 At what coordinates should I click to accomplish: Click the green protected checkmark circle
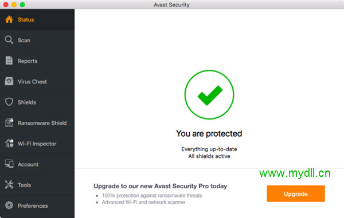pos(209,94)
